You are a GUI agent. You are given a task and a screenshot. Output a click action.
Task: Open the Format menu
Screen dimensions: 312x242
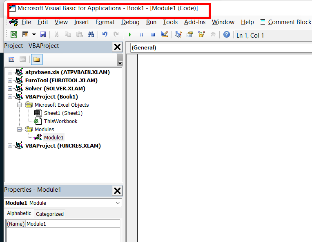coord(105,22)
